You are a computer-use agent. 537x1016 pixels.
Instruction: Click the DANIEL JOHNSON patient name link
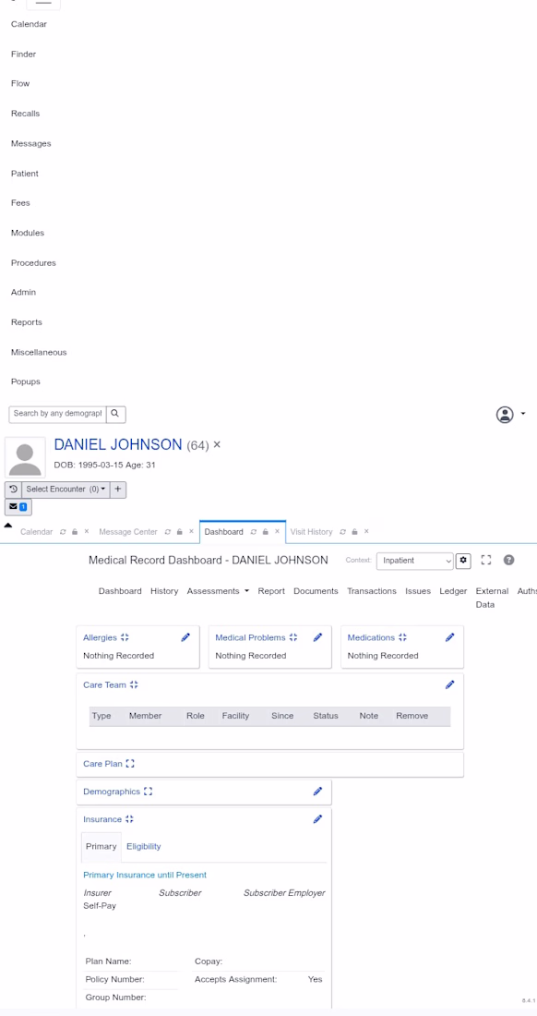[118, 444]
